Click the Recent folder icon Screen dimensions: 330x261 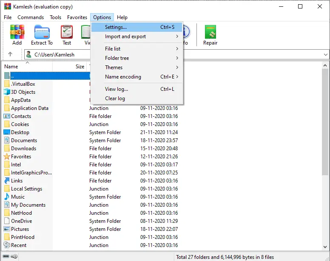tap(7, 245)
